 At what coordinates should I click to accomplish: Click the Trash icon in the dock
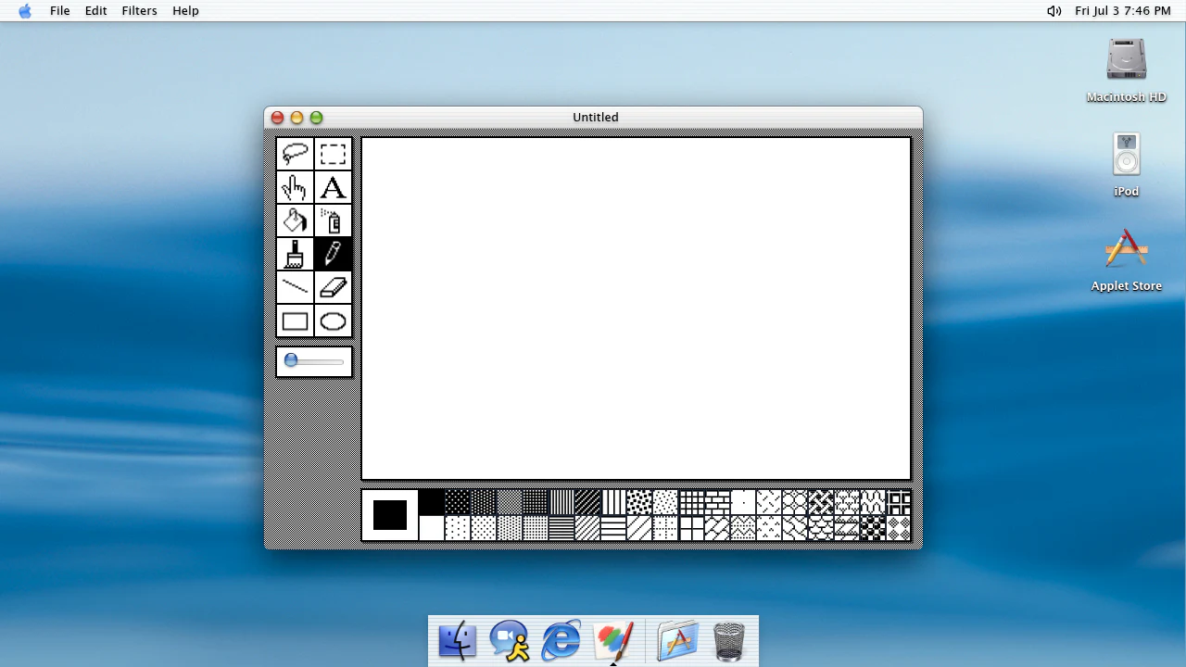click(729, 641)
